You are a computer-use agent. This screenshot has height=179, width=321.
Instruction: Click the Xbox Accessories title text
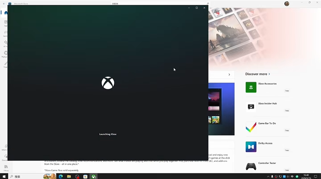pos(267,84)
